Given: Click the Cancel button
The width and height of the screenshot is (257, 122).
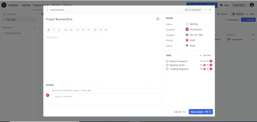Looking at the screenshot, I should click(180, 112).
